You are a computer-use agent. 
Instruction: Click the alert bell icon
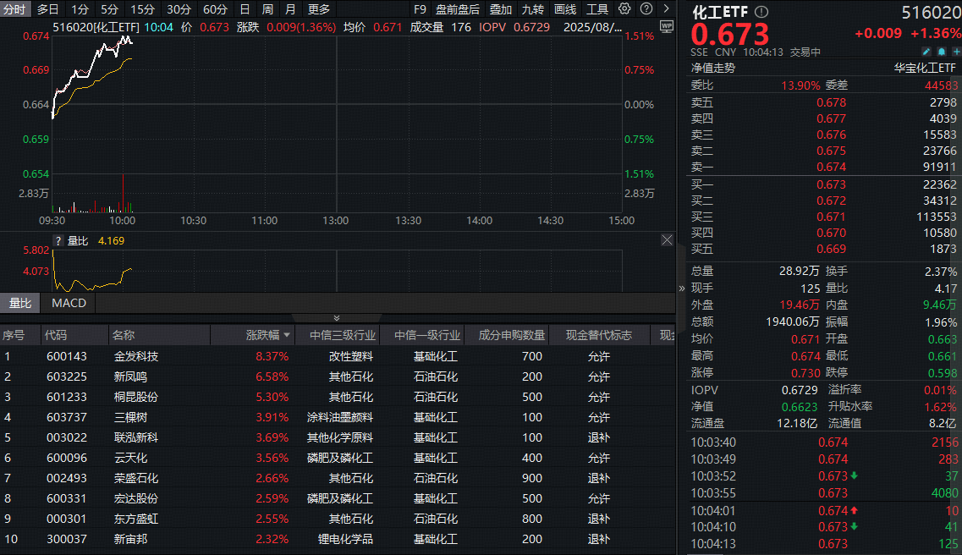click(942, 52)
